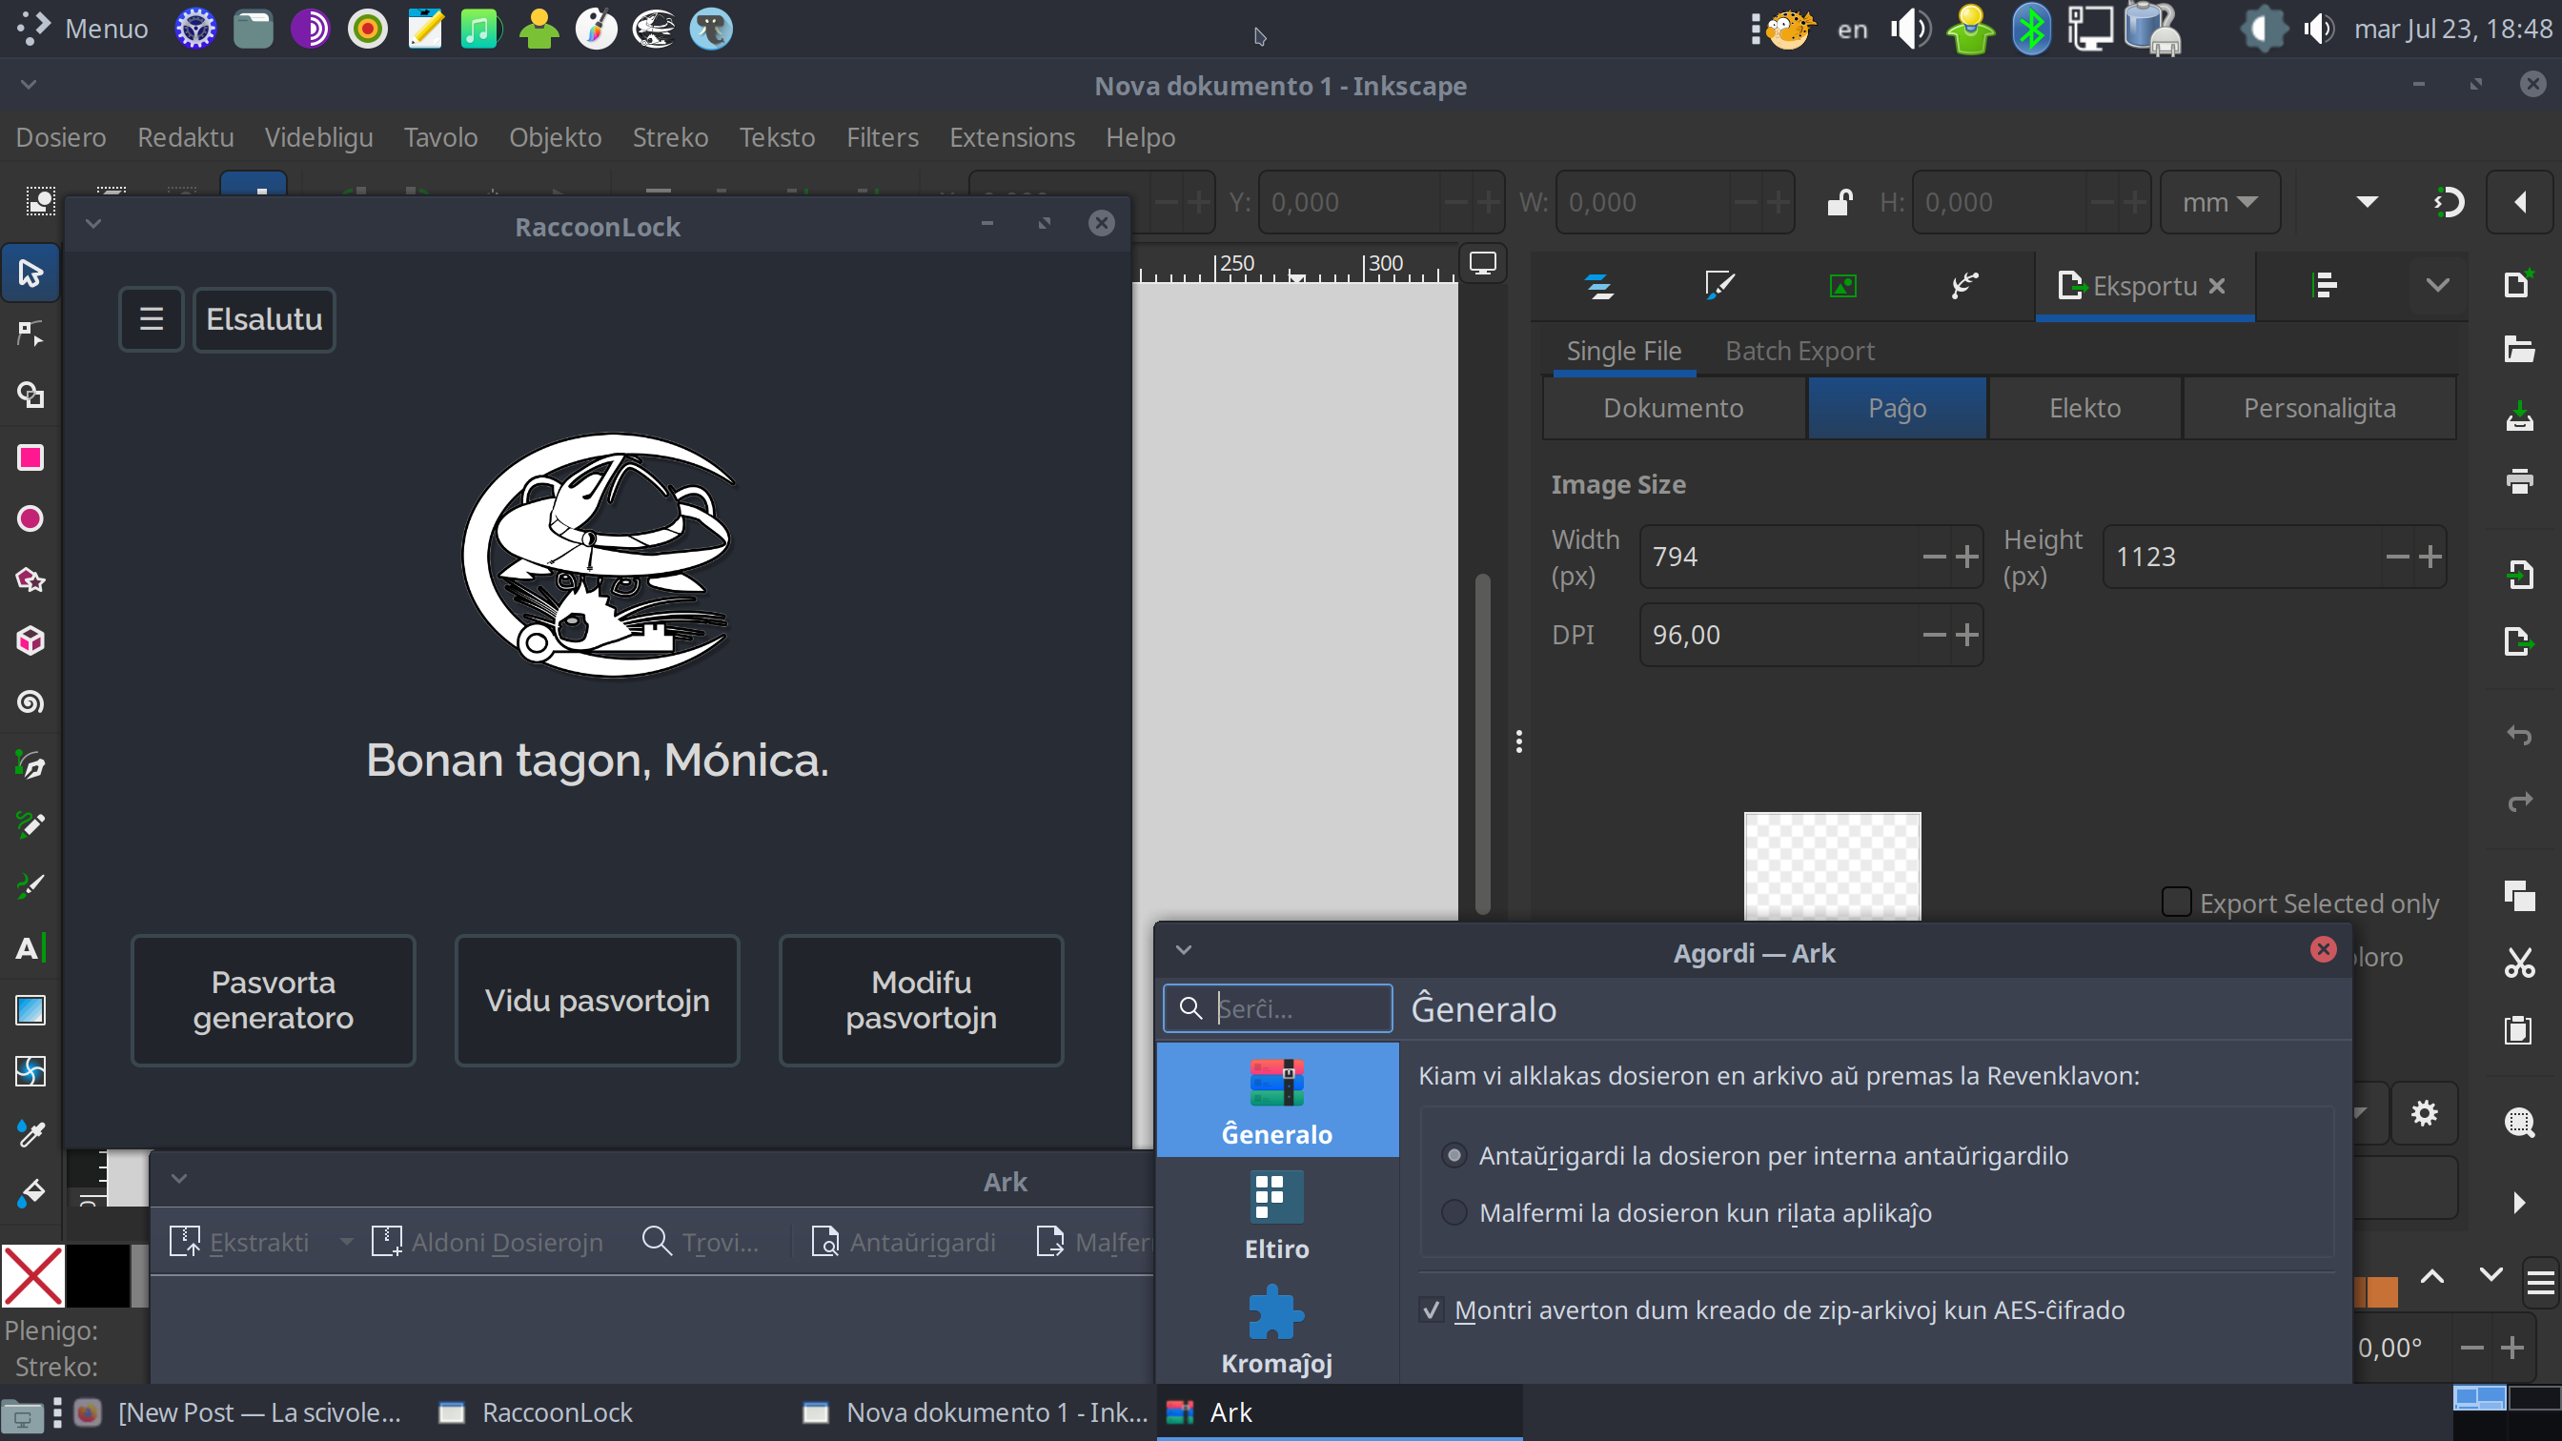The width and height of the screenshot is (2562, 1441).
Task: Select Paĝo tab in export panel
Action: [x=1897, y=406]
